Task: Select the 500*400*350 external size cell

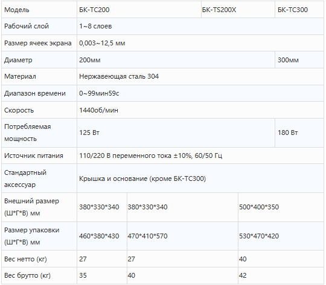Action: (x=281, y=207)
